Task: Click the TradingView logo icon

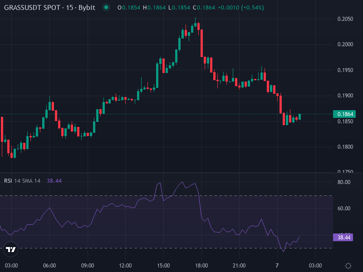Action: 11,249
